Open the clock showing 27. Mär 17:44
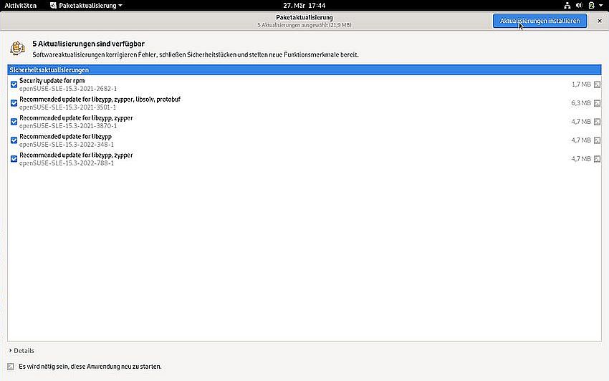Screen dimensions: 609x381 [304, 6]
